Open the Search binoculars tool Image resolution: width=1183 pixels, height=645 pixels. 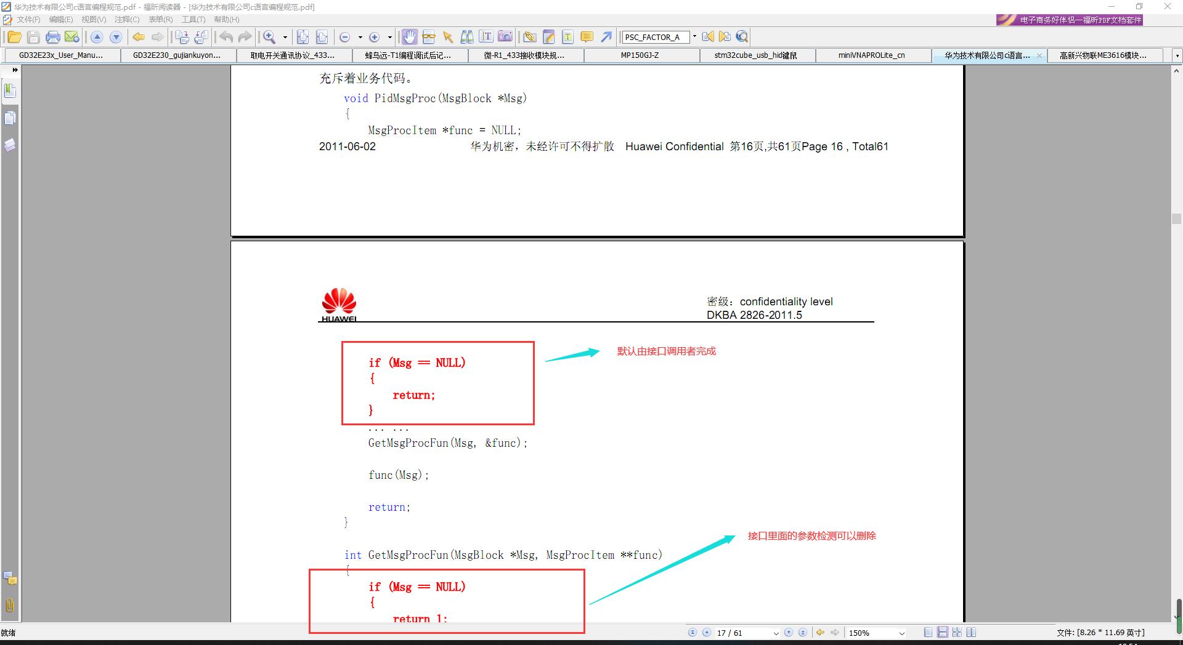pos(467,37)
